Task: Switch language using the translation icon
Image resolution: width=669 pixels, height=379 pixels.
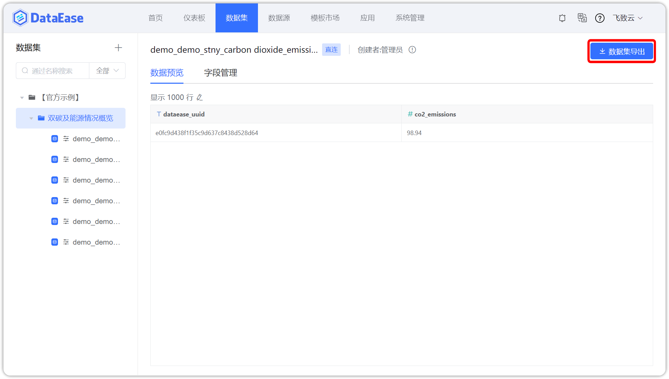Action: (x=582, y=18)
